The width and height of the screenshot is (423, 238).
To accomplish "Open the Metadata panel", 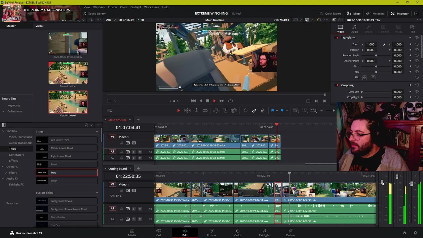I will click(375, 14).
